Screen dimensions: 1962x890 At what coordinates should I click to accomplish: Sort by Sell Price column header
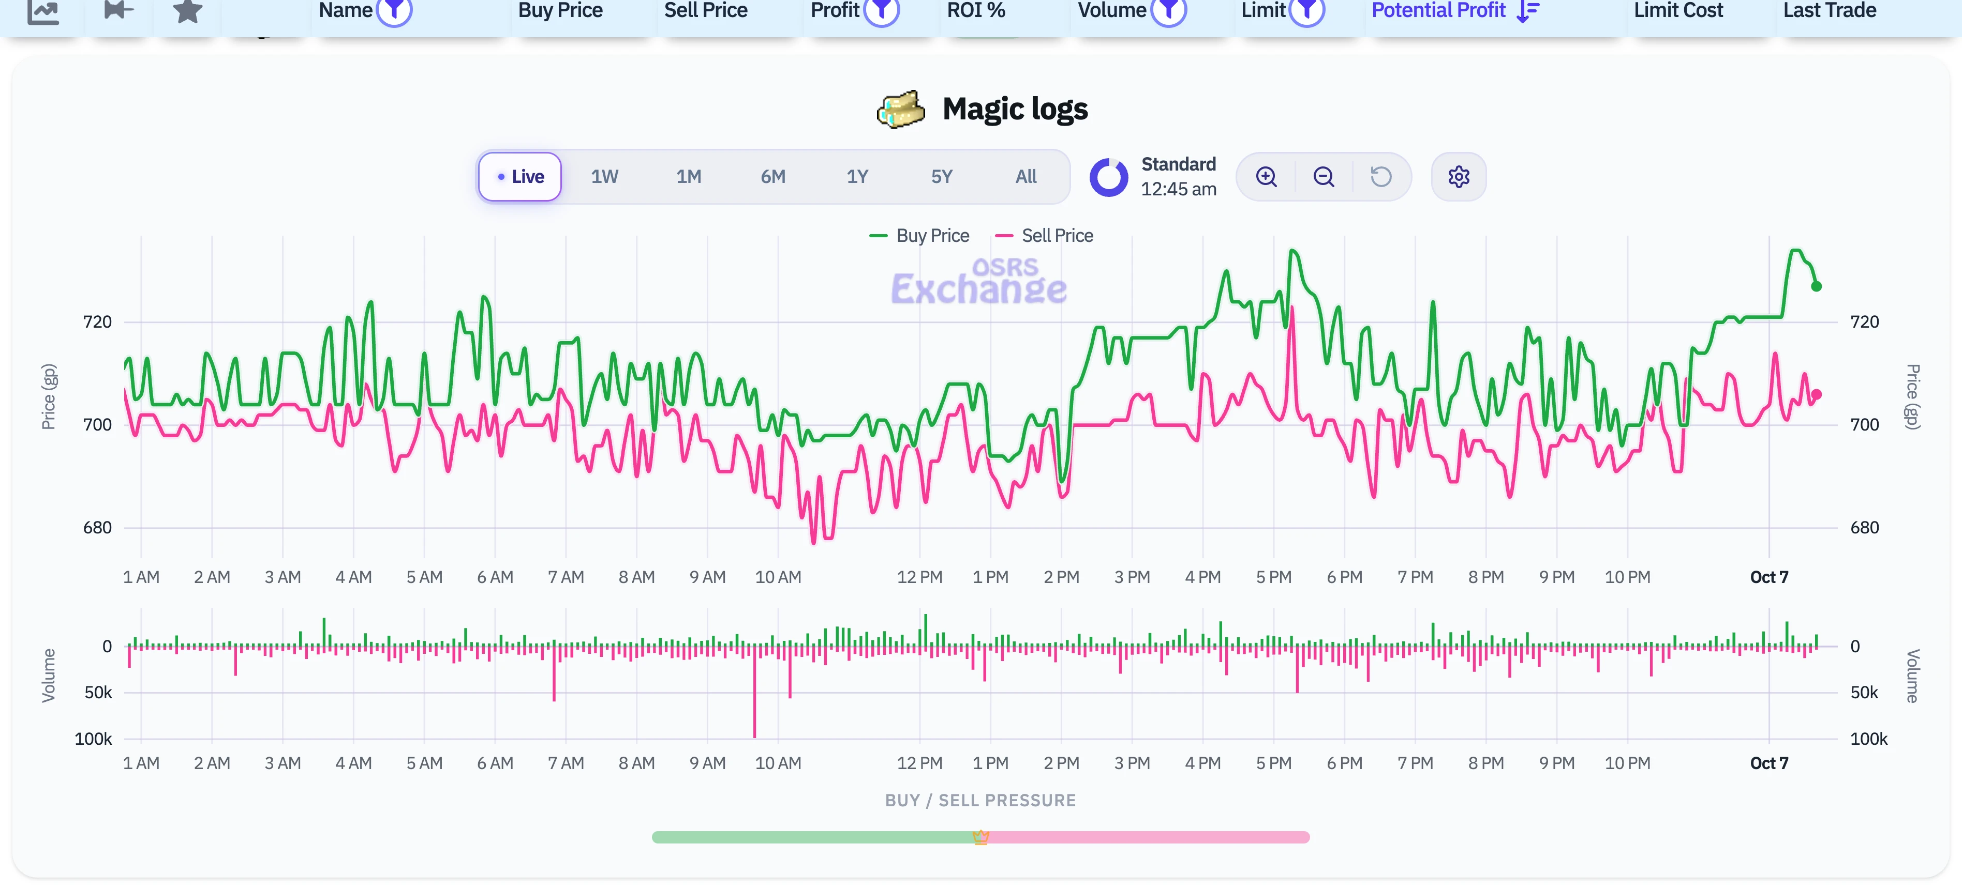click(x=705, y=10)
